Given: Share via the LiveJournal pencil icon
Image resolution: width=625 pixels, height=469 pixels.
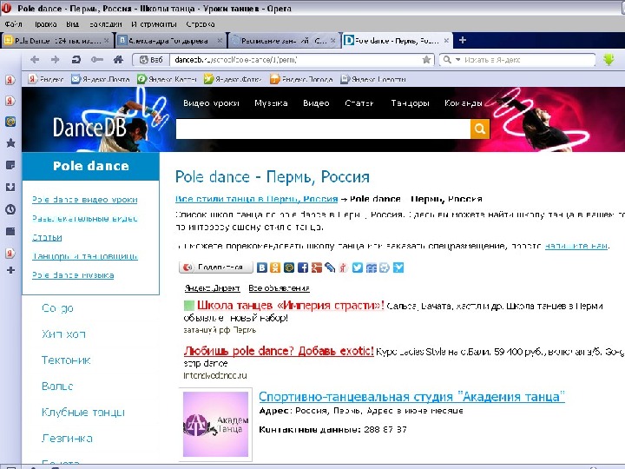Looking at the screenshot, I should [330, 268].
